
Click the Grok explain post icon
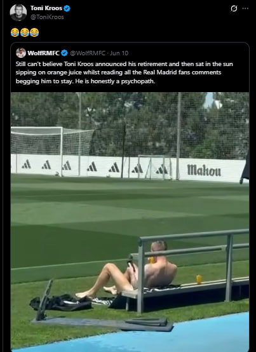234,8
